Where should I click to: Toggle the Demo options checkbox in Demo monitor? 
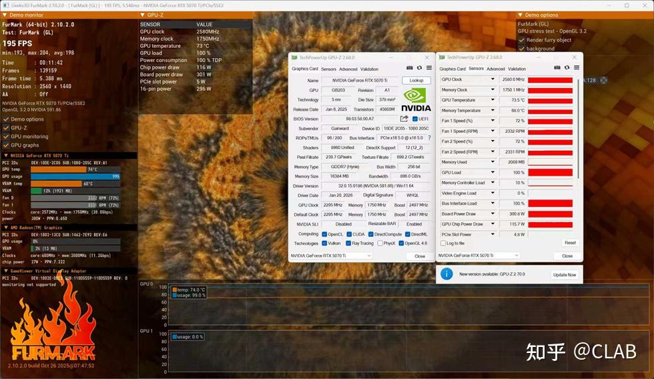[6, 119]
